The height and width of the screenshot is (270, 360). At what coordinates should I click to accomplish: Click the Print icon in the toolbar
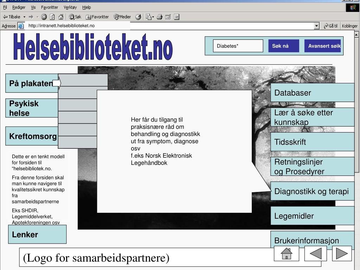[x=160, y=17]
